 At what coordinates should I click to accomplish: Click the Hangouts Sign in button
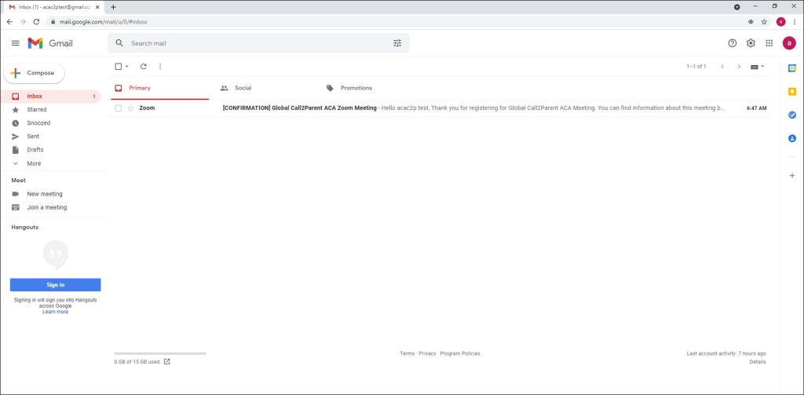click(55, 285)
